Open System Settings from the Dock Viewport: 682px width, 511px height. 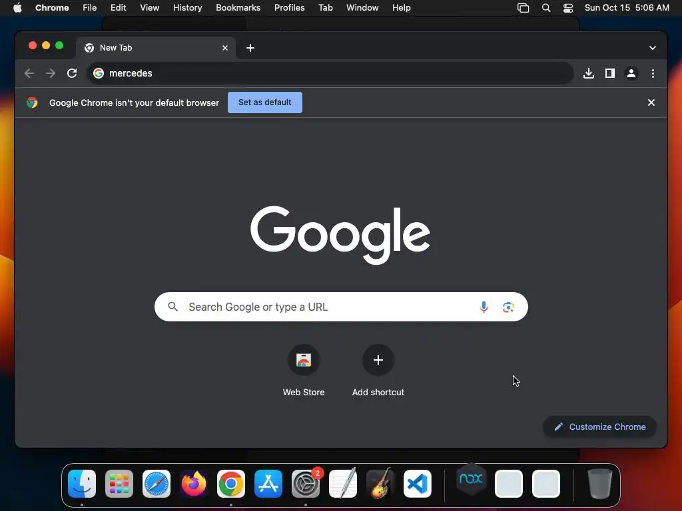(x=306, y=484)
